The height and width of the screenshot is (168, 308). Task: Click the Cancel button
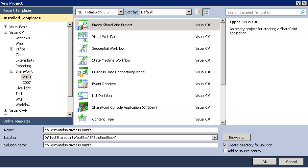pyautogui.click(x=291, y=162)
